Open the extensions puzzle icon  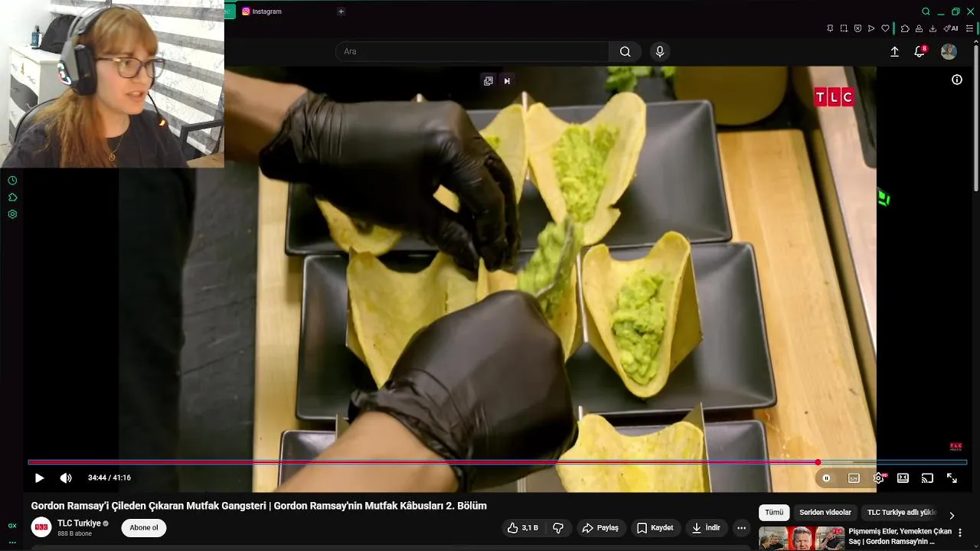click(905, 28)
